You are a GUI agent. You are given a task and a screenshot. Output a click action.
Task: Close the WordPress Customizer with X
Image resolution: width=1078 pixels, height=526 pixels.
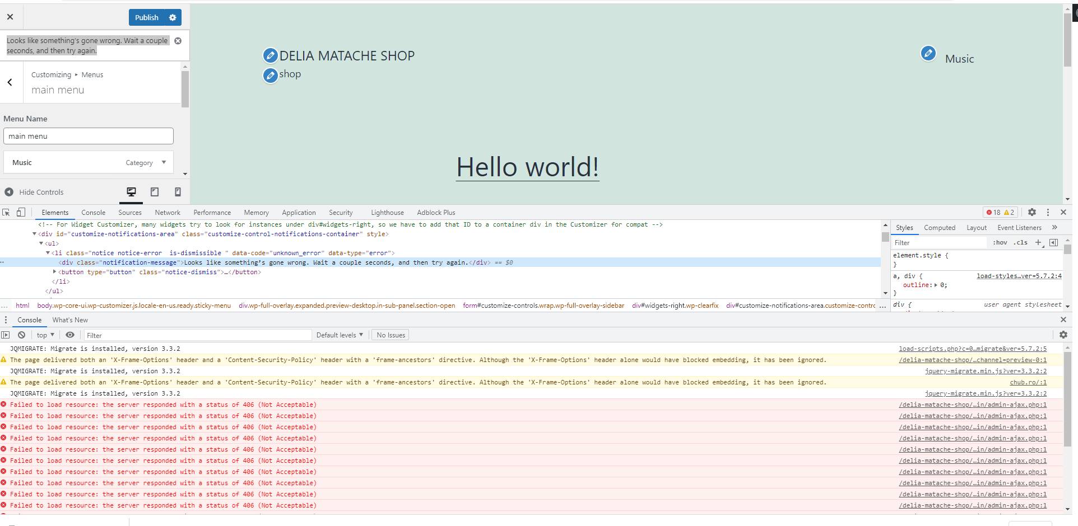pos(10,17)
